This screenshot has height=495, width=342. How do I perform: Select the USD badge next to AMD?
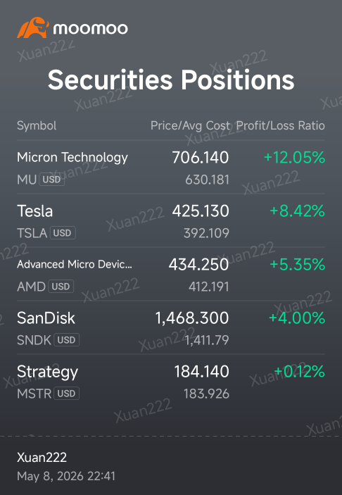[x=61, y=287]
